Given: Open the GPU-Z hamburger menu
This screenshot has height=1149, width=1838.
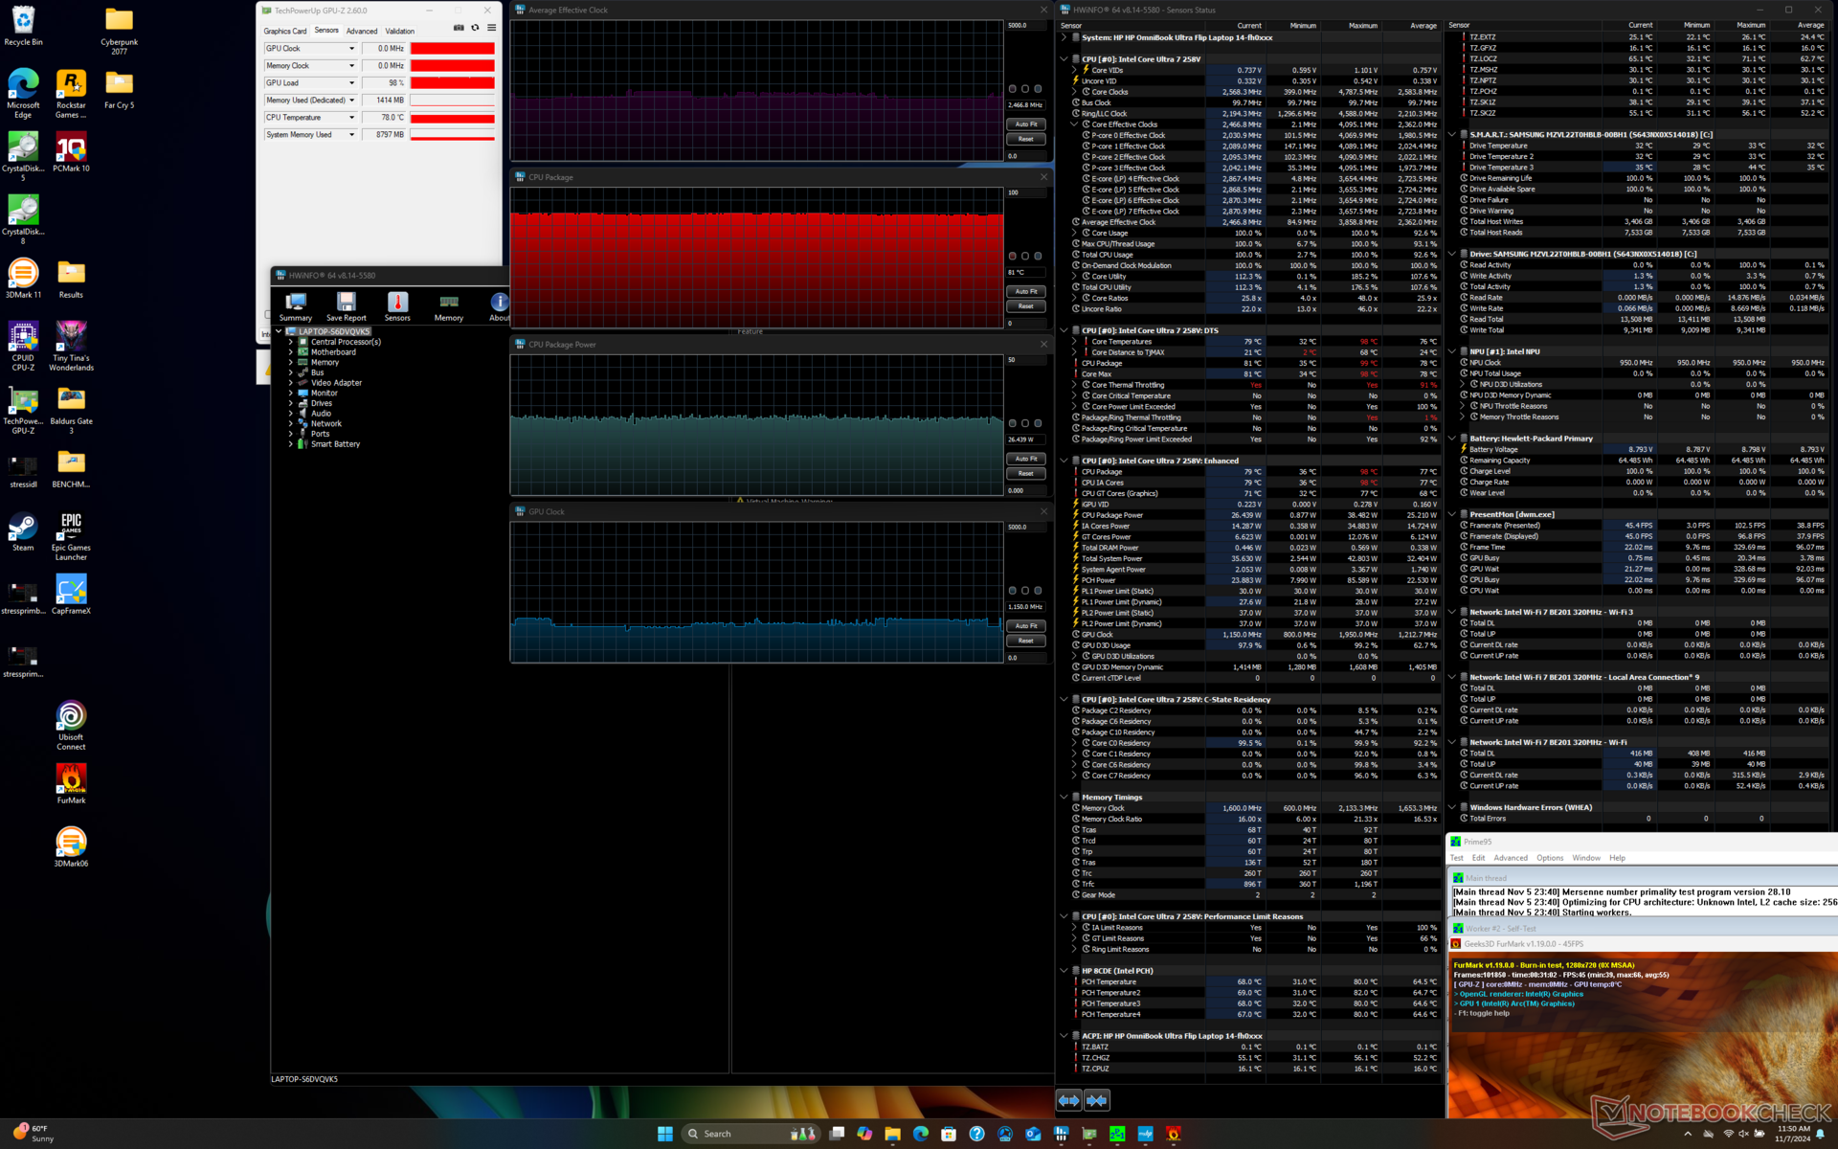Looking at the screenshot, I should coord(491,28).
